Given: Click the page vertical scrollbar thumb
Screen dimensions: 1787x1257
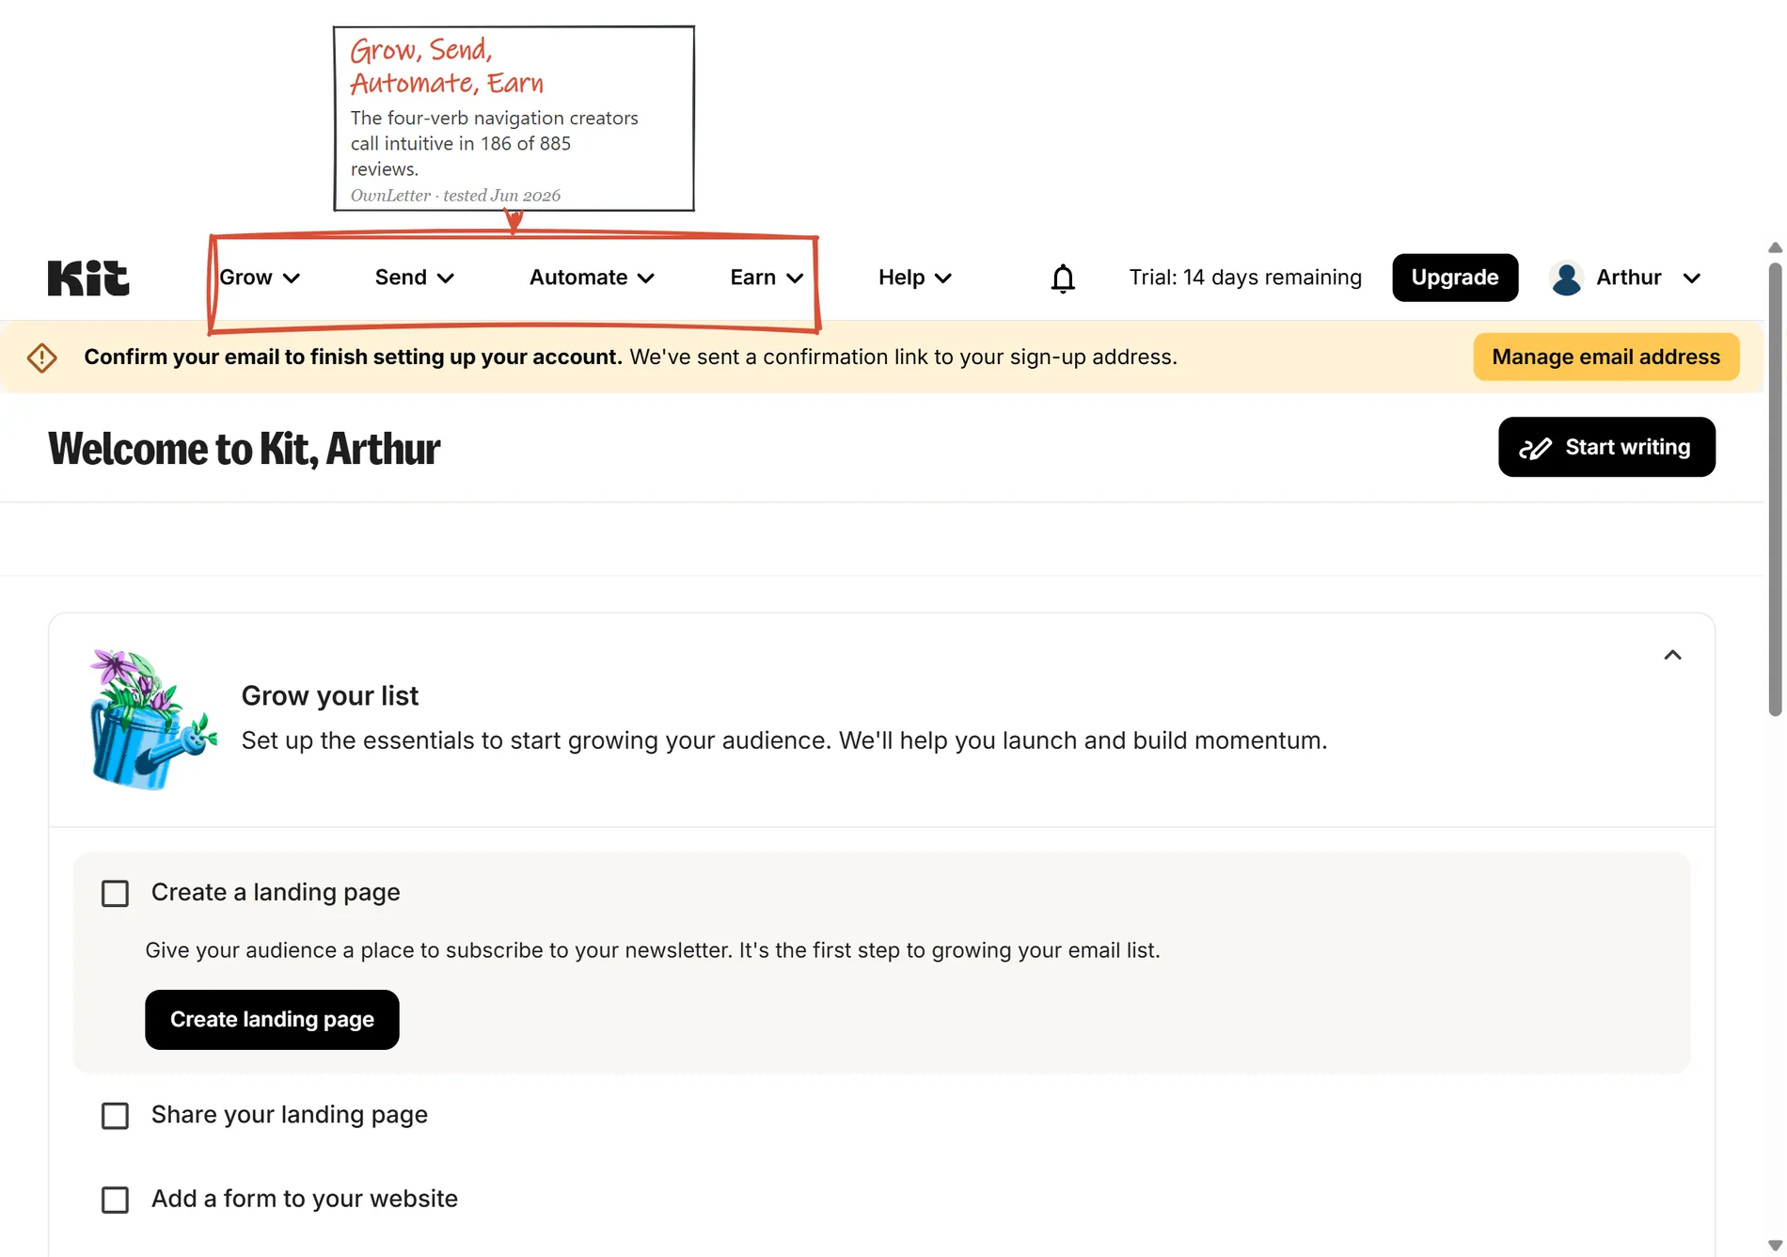Looking at the screenshot, I should pyautogui.click(x=1775, y=489).
